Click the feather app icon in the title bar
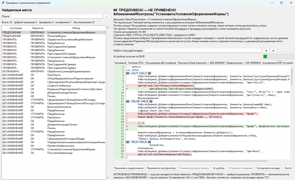Viewport: 295px width, 180px height. (3, 3)
